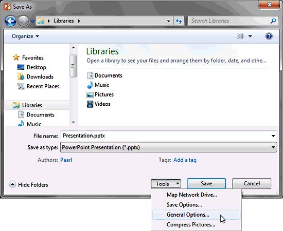Open the Music library in file list
The width and height of the screenshot is (283, 231).
[x=102, y=85]
